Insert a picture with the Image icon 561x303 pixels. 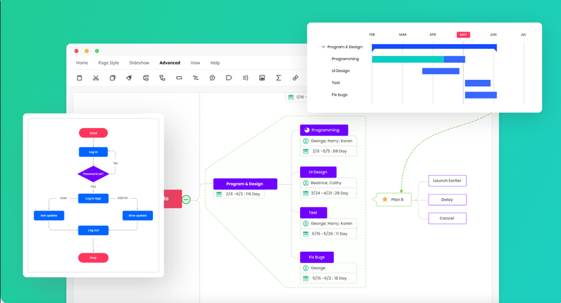262,78
